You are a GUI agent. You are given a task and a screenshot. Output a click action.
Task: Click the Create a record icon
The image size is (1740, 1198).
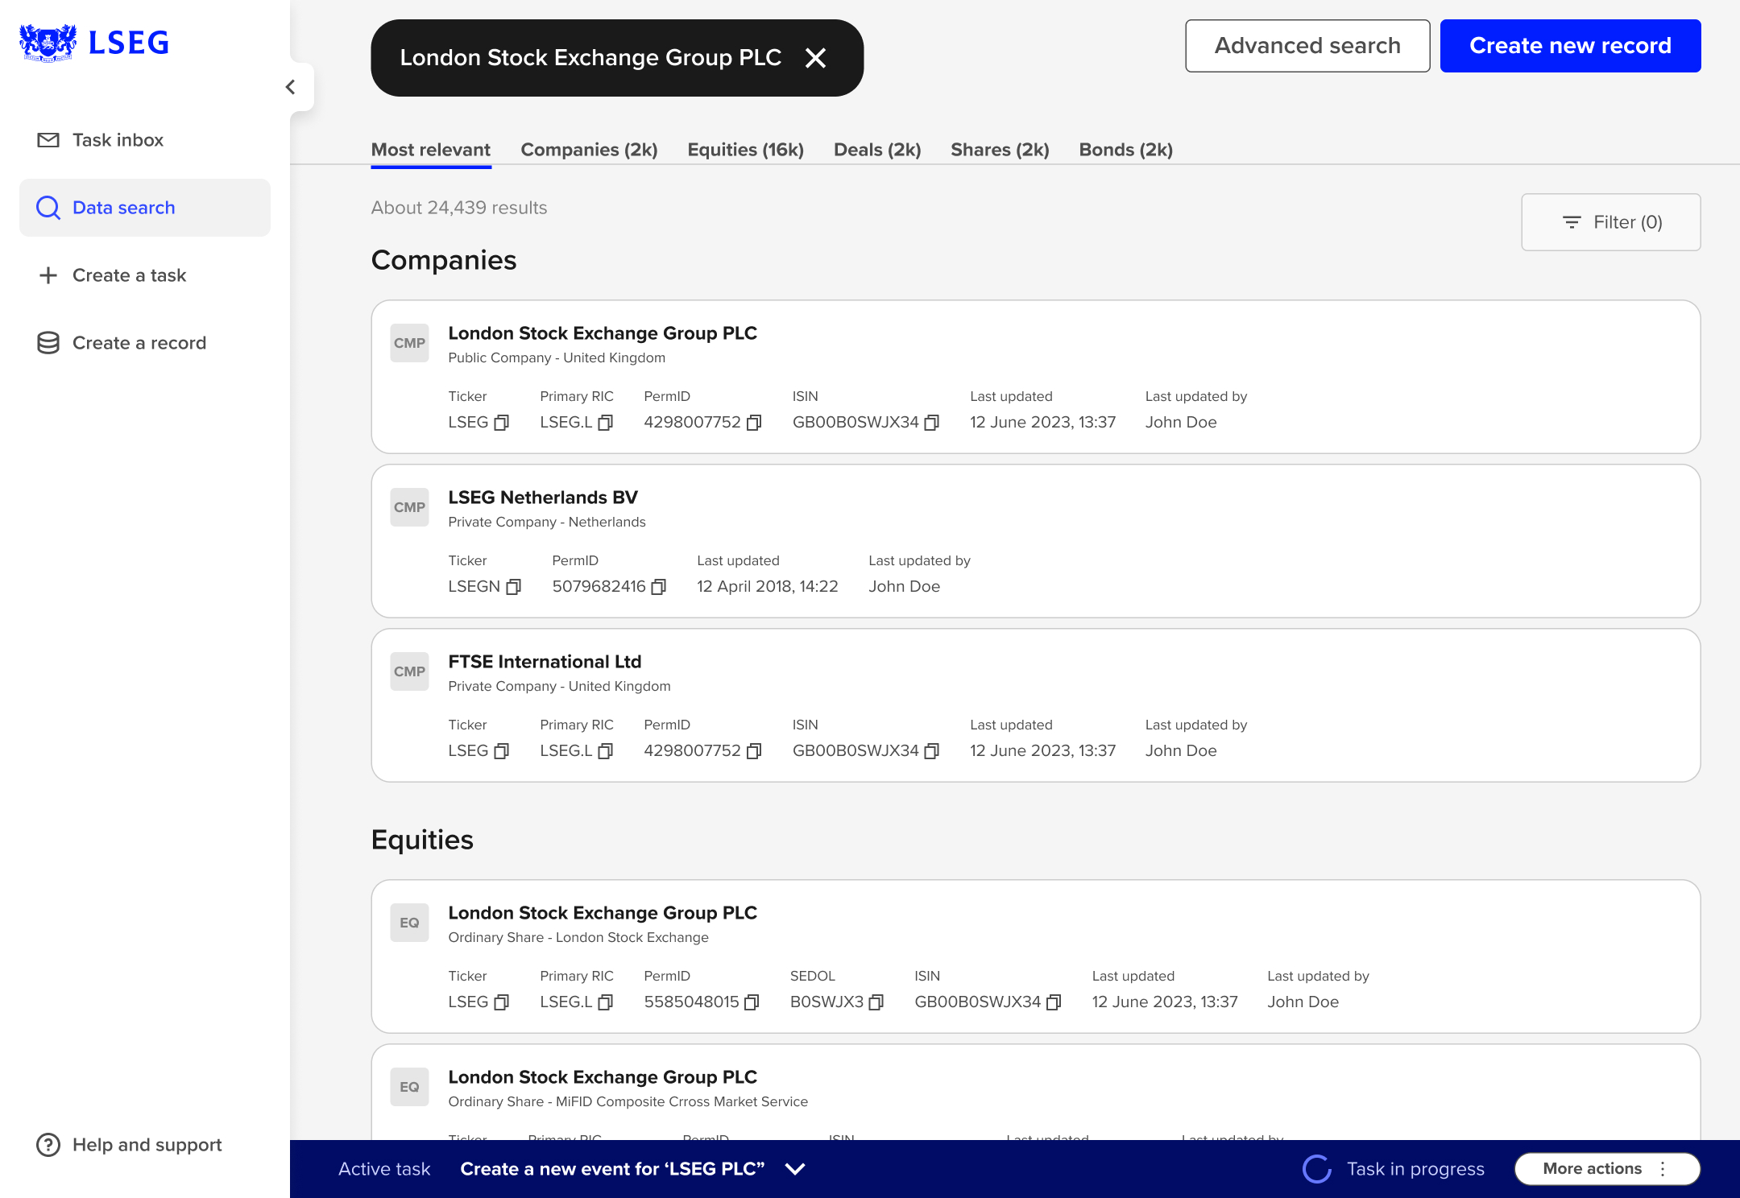[48, 342]
